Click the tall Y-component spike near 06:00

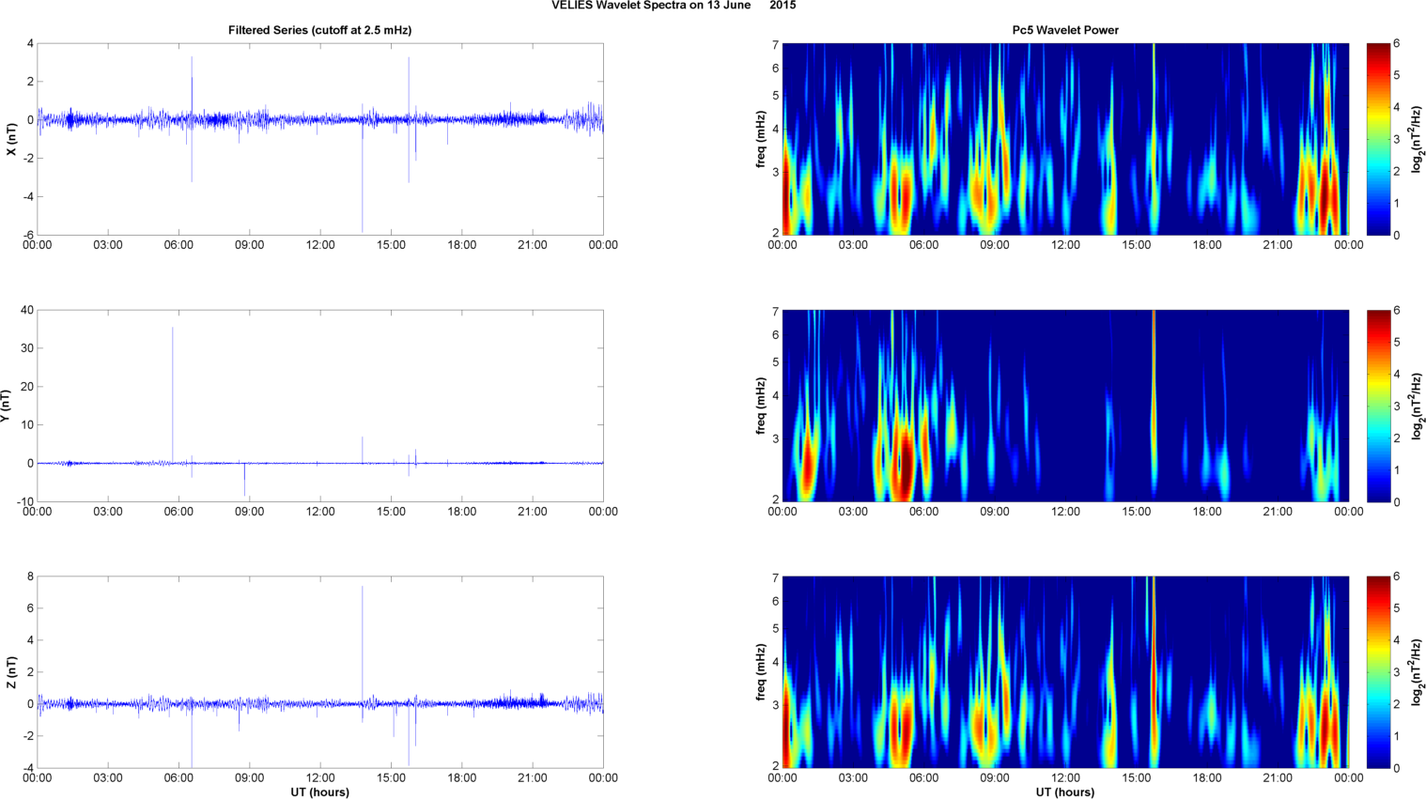[x=172, y=394]
